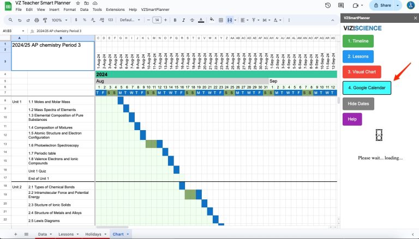
Task: Switch to the Holidays sheet tab
Action: [93, 234]
